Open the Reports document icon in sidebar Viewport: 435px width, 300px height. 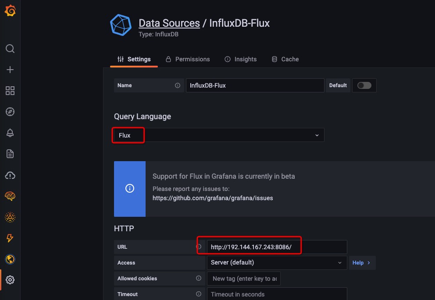(10, 154)
